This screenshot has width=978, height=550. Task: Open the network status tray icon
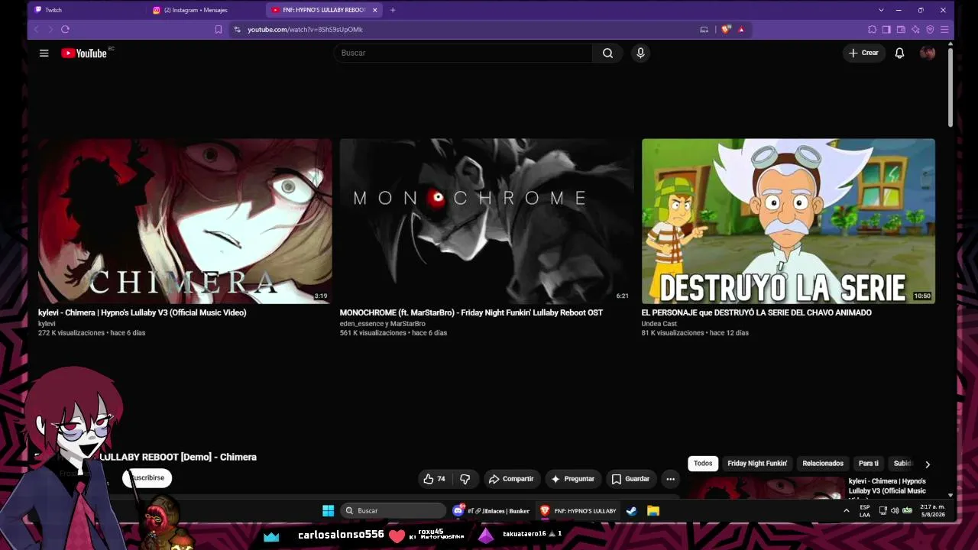pos(883,510)
